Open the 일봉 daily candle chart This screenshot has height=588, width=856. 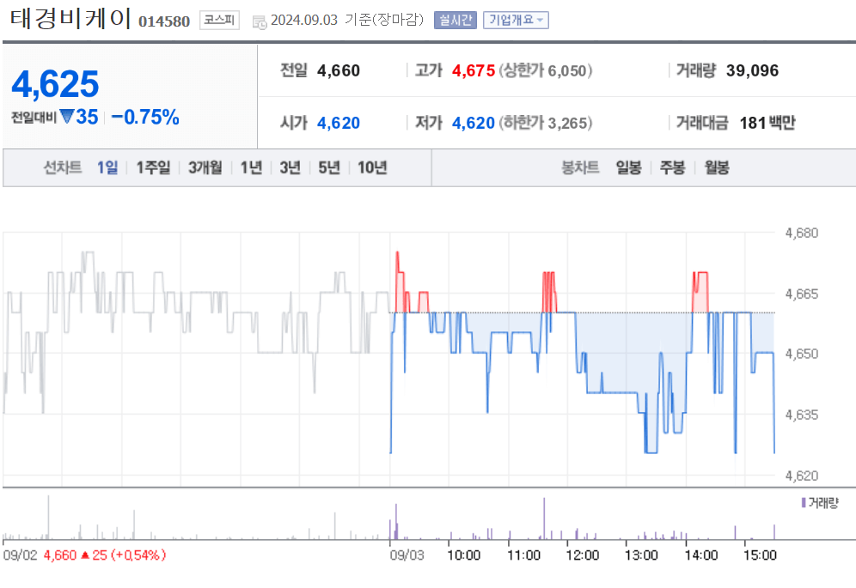click(628, 167)
